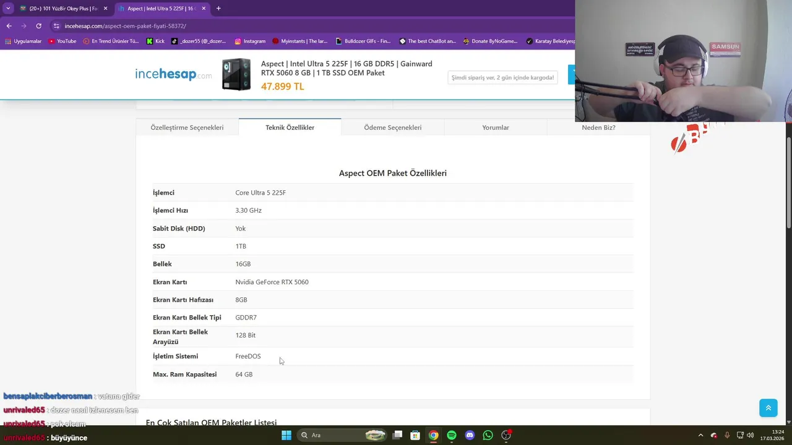Screen dimensions: 792x445
Task: Open the Karatay Belediyesi bookmark
Action: pos(550,41)
